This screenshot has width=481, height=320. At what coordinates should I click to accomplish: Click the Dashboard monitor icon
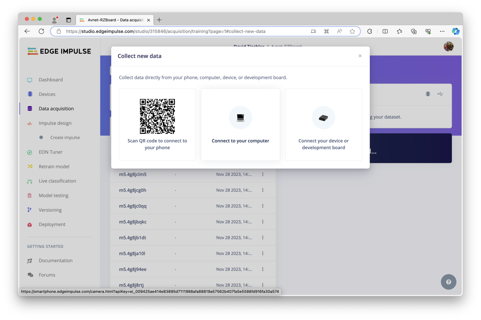(x=30, y=80)
